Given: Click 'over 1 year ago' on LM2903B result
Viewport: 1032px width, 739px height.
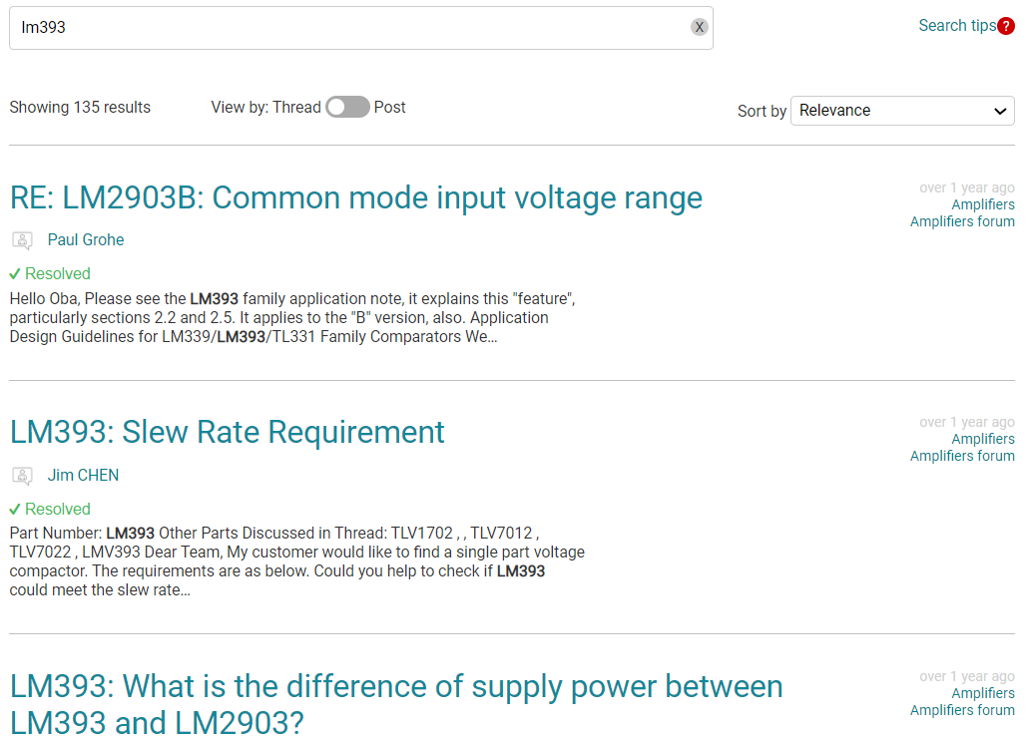Looking at the screenshot, I should (967, 187).
